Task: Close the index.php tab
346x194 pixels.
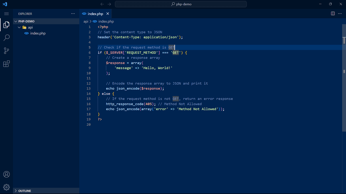Action: tap(108, 13)
